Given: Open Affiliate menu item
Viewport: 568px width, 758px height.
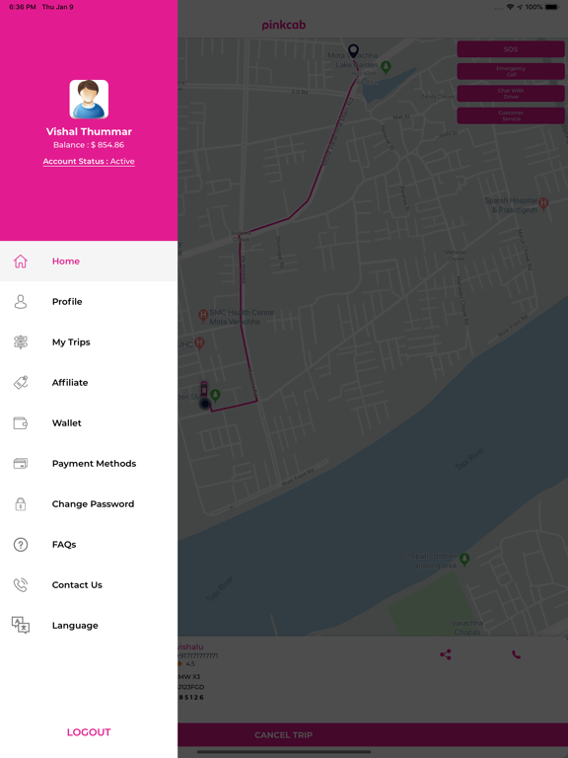Looking at the screenshot, I should click(89, 382).
